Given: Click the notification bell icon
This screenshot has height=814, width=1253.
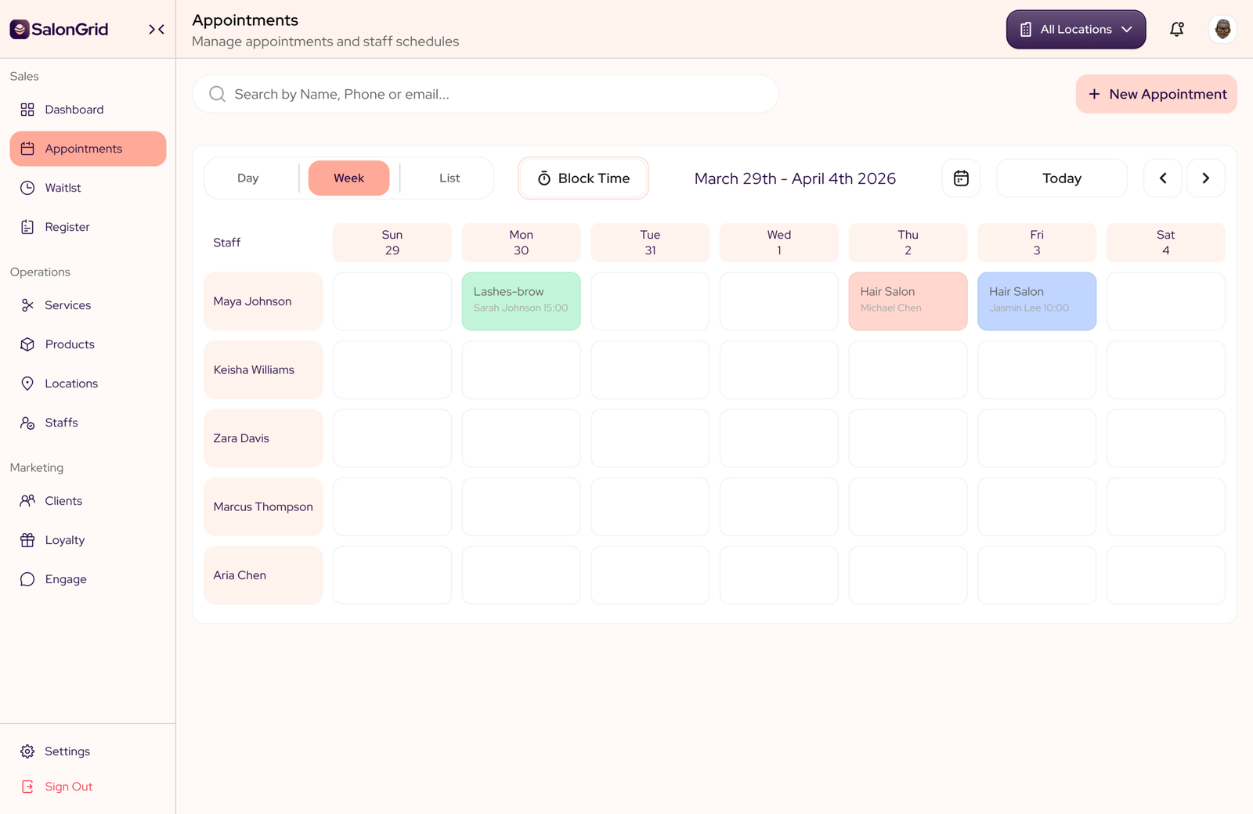Looking at the screenshot, I should click(x=1176, y=30).
